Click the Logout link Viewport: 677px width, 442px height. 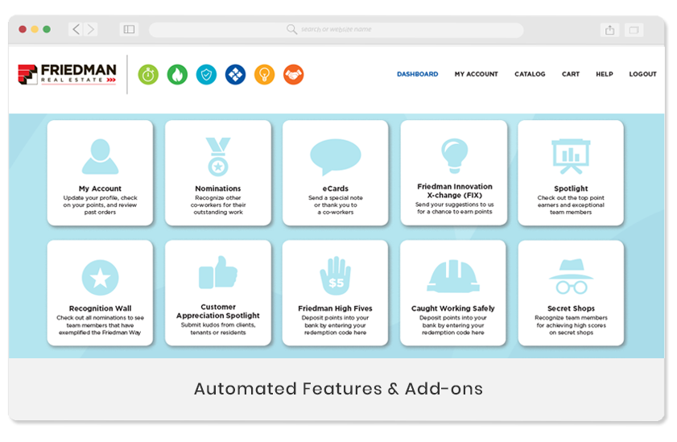tap(642, 74)
